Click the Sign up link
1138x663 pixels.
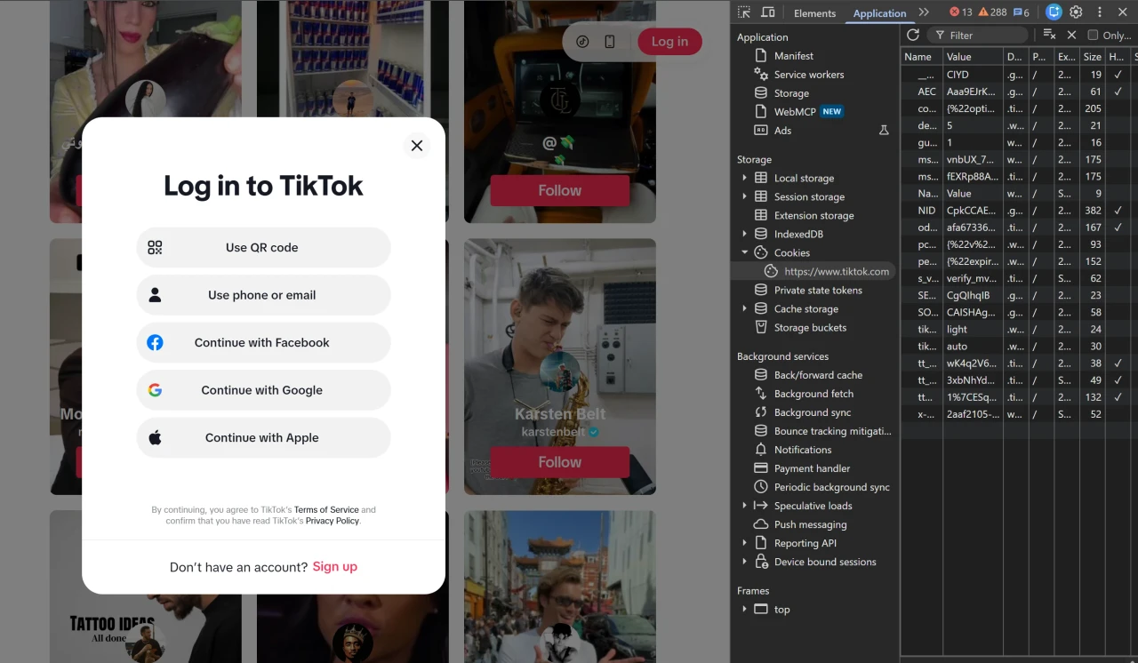335,567
